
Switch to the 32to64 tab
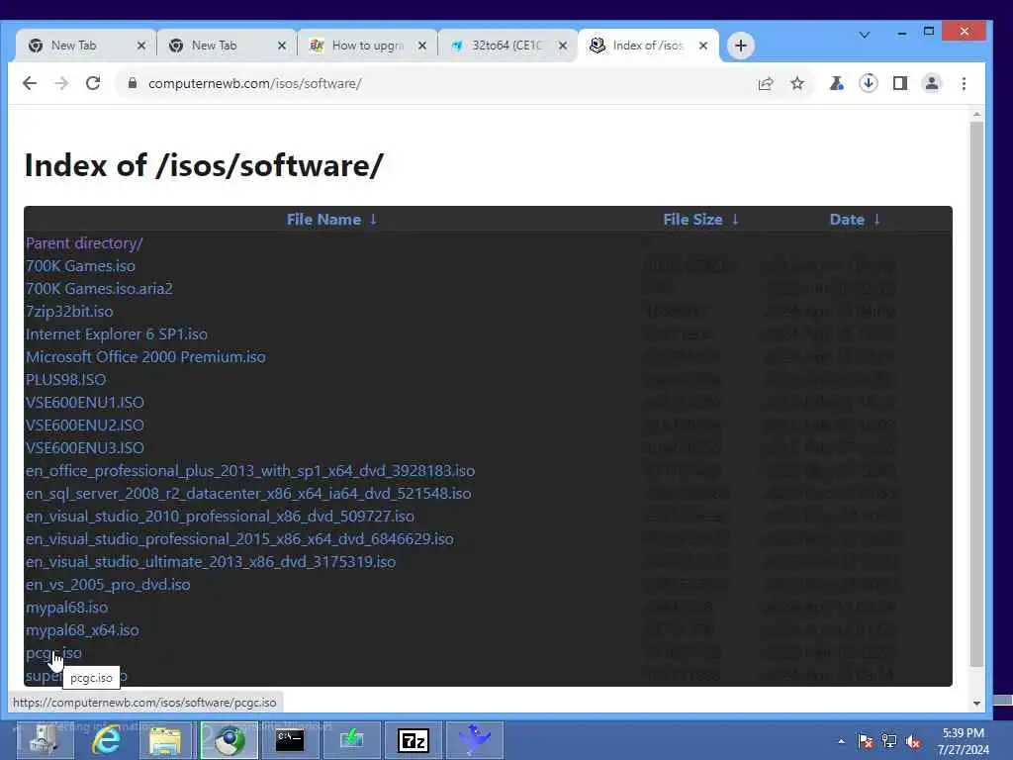click(507, 46)
